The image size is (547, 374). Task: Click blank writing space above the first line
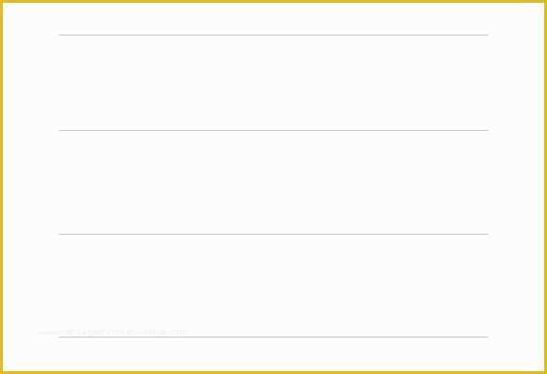pyautogui.click(x=273, y=19)
